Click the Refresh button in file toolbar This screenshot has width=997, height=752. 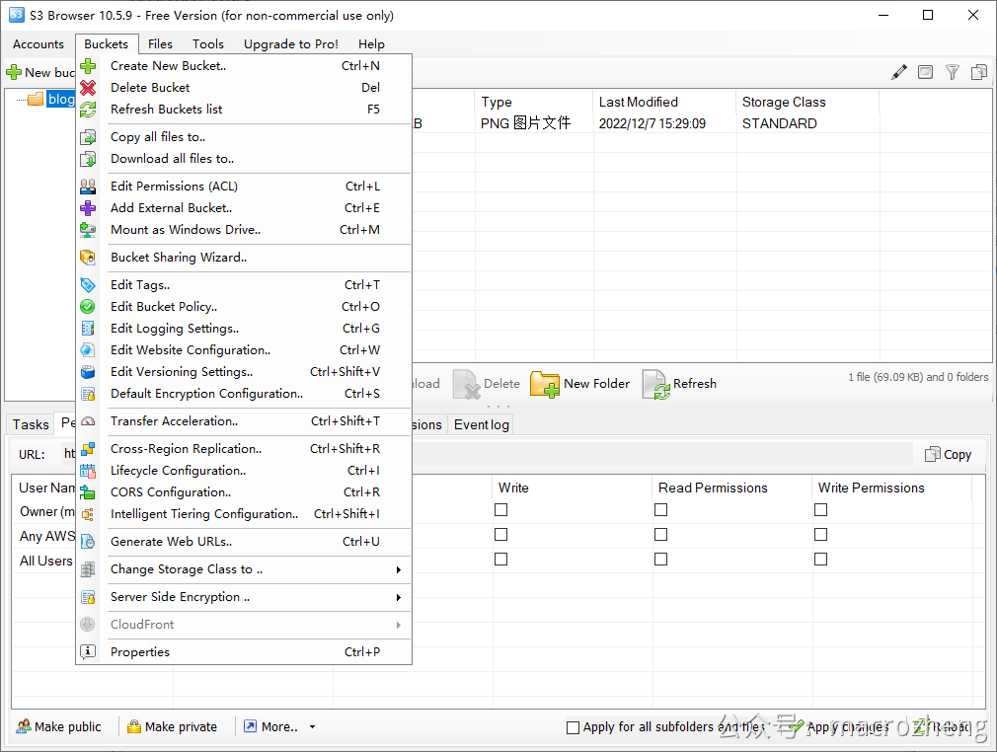coord(679,384)
